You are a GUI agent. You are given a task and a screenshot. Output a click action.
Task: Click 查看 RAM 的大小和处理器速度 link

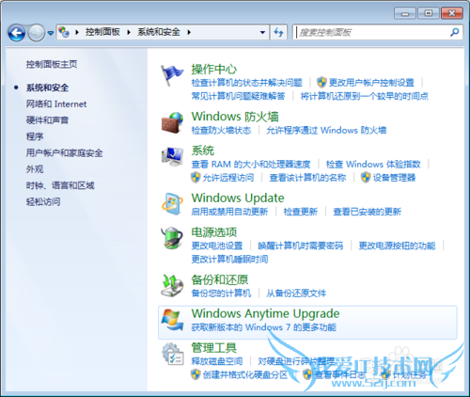click(x=251, y=164)
